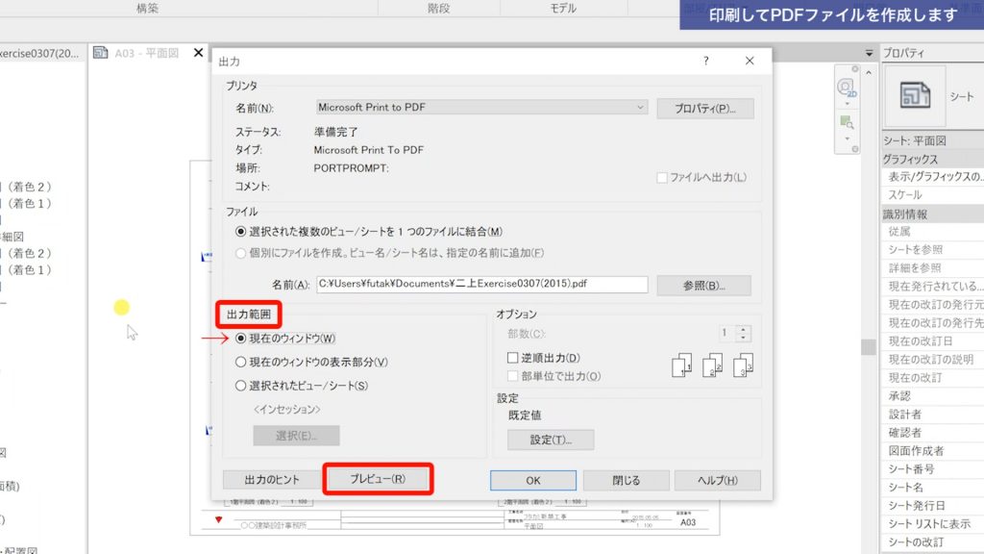Click the last page collation icon
Screen dimensions: 984x554
[x=741, y=365]
